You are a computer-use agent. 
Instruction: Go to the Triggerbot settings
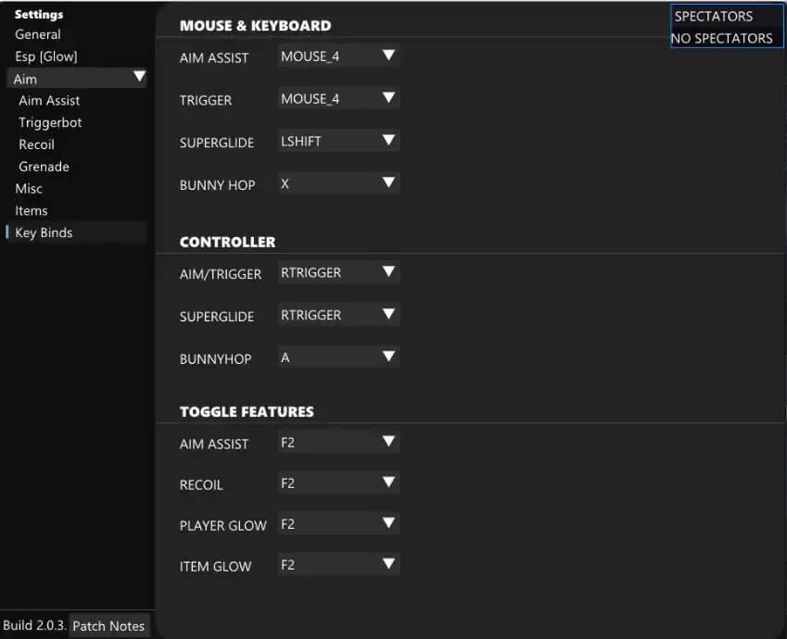pyautogui.click(x=50, y=123)
